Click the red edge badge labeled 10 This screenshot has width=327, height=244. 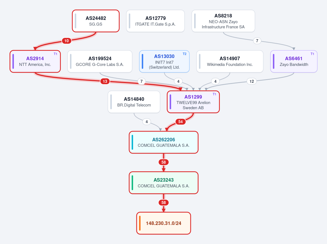point(67,41)
